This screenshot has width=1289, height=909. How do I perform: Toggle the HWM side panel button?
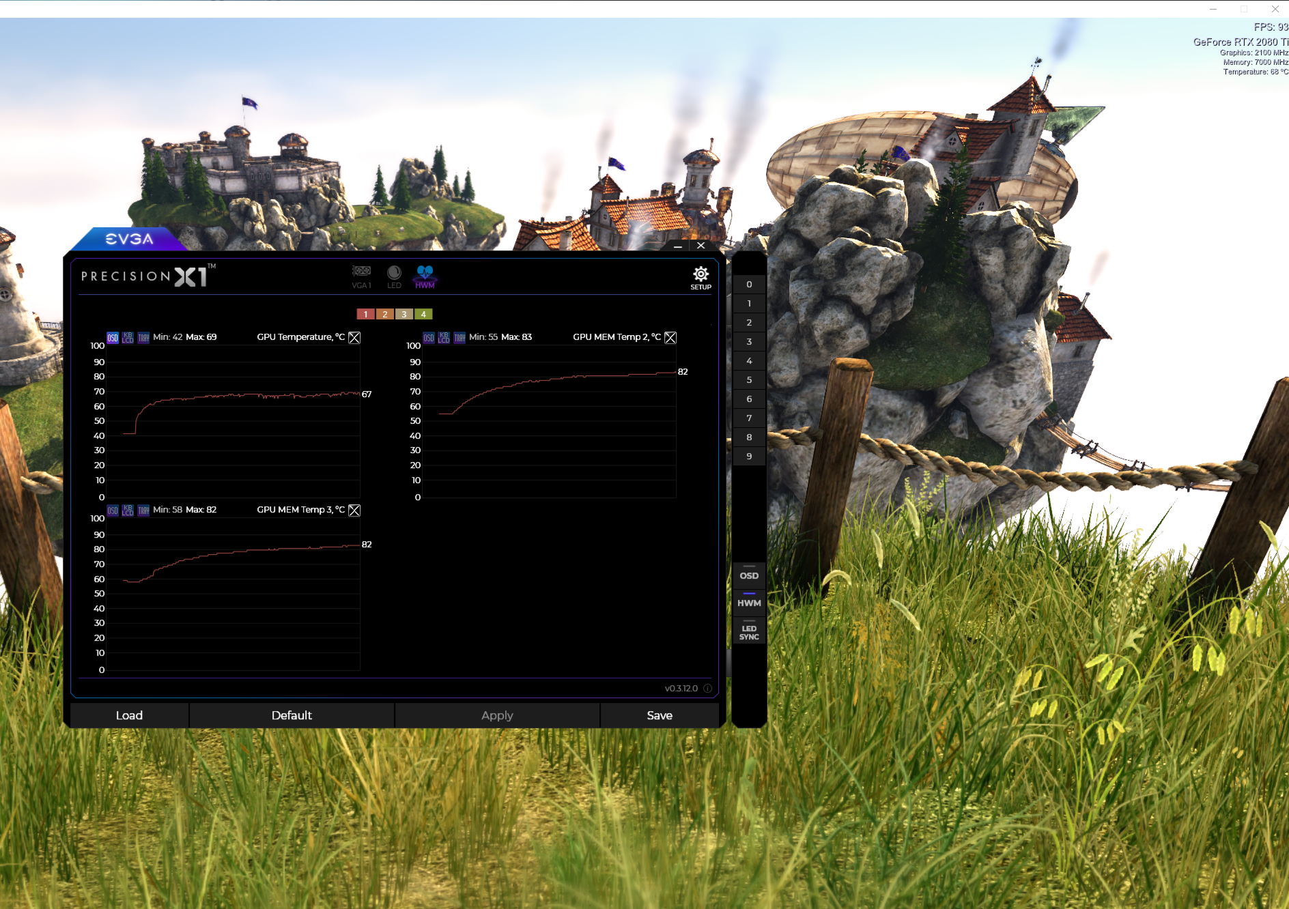point(749,602)
